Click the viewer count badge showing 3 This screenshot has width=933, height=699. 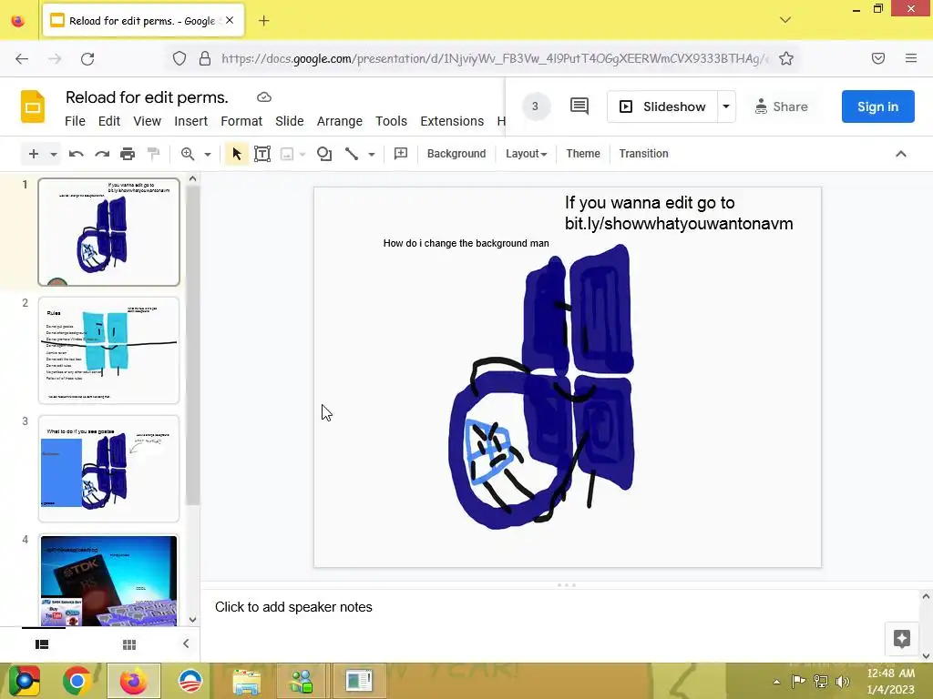536,106
